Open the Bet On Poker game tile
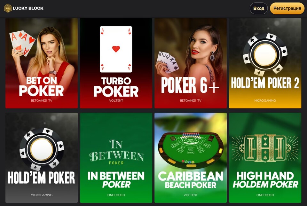307x206 pixels. click(x=42, y=63)
